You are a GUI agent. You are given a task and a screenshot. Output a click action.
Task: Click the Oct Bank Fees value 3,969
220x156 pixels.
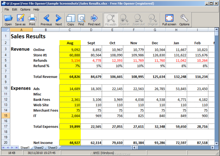pyautogui.click(x=112, y=100)
